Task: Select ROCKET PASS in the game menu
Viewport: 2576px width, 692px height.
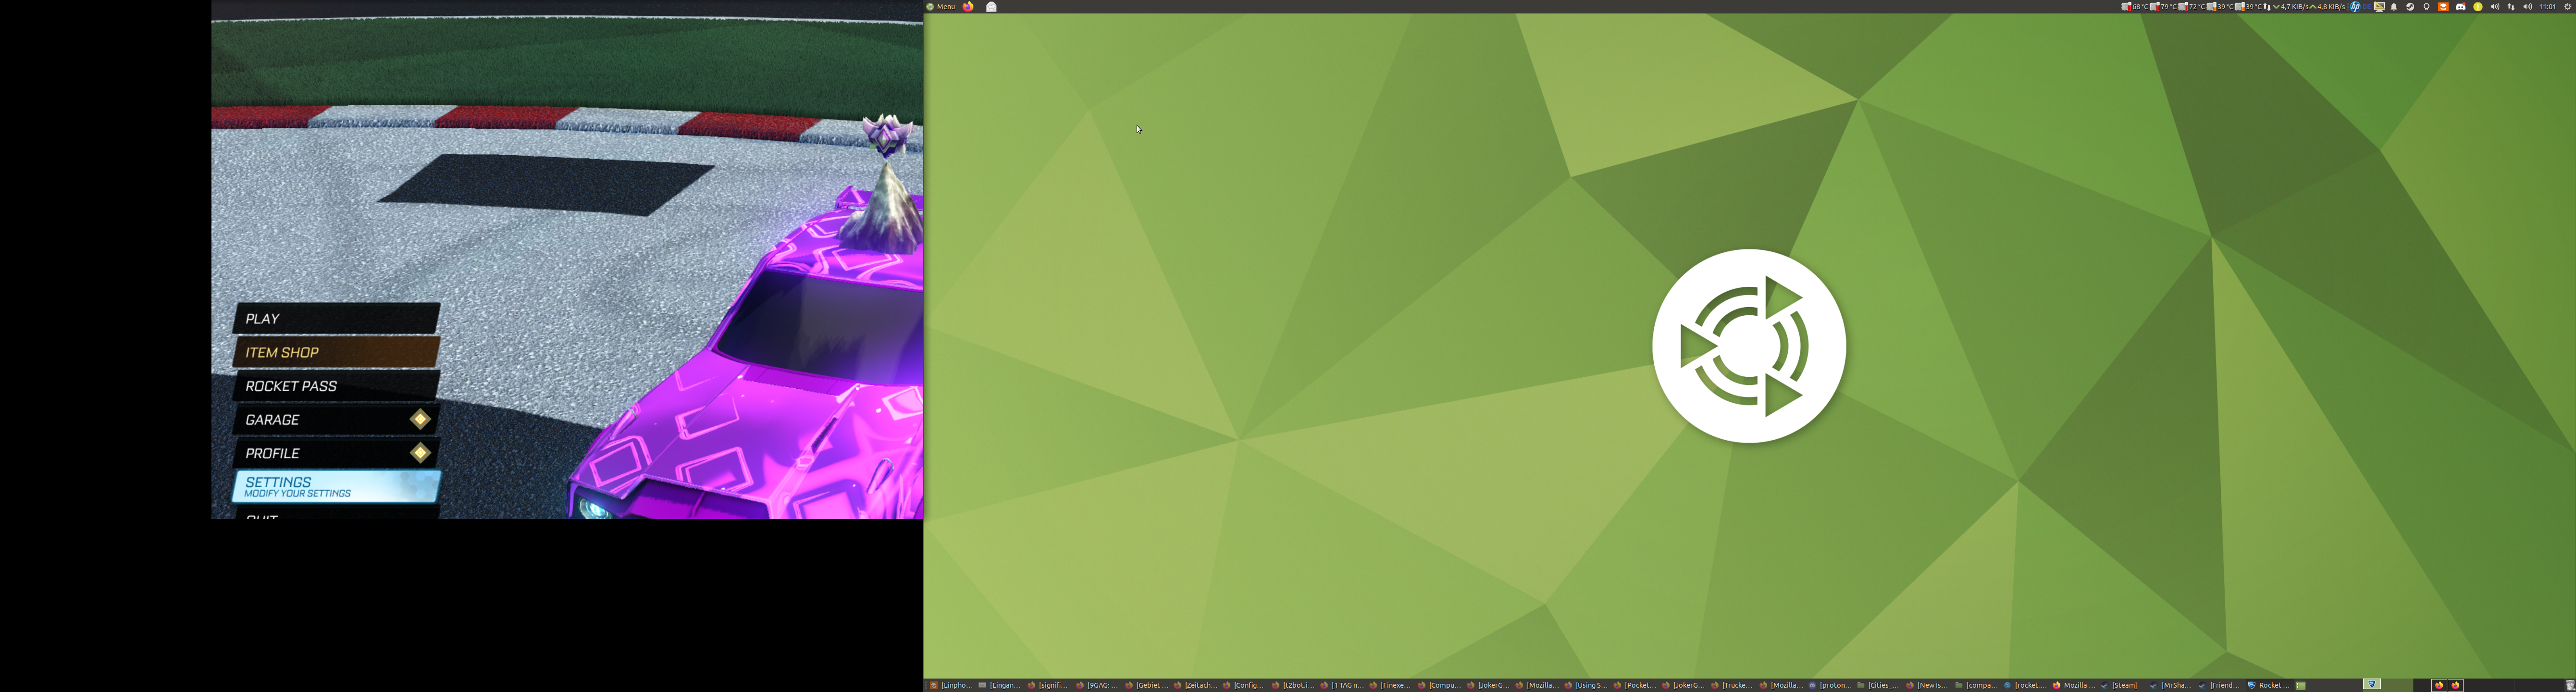Action: click(x=336, y=386)
